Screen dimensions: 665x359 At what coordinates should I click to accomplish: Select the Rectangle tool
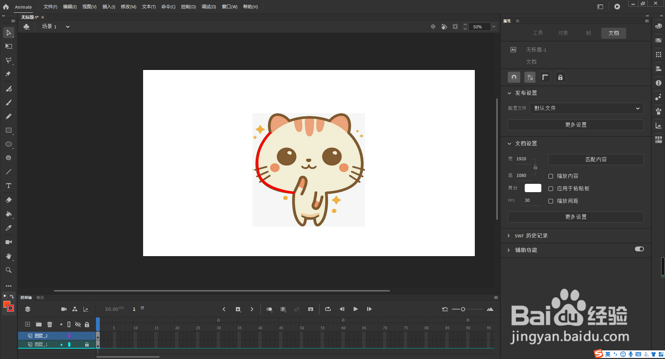pyautogui.click(x=9, y=130)
